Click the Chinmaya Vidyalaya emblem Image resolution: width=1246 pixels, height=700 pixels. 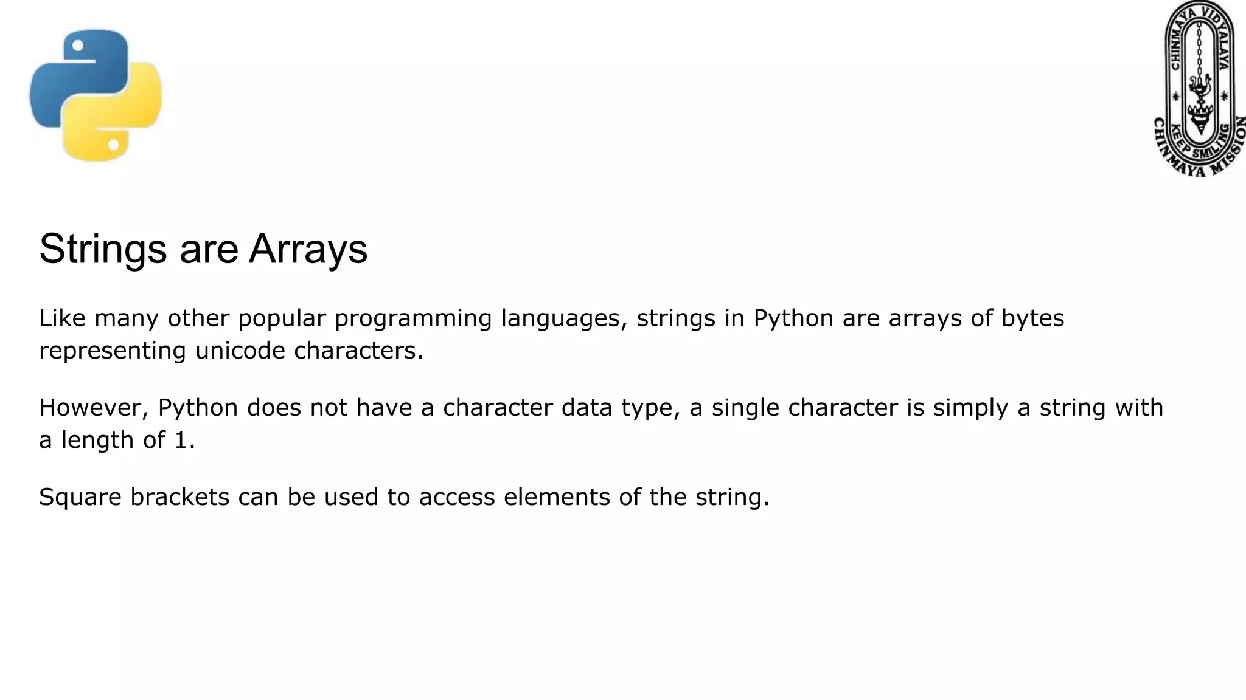pyautogui.click(x=1200, y=89)
